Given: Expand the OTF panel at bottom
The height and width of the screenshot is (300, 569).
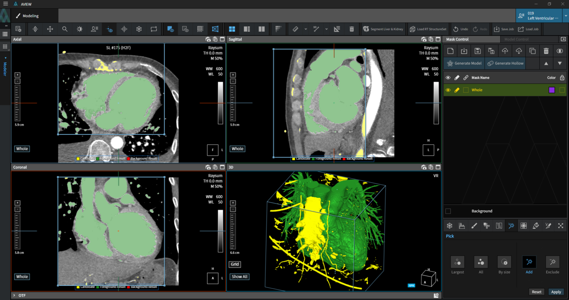Looking at the screenshot, I should tap(14, 295).
